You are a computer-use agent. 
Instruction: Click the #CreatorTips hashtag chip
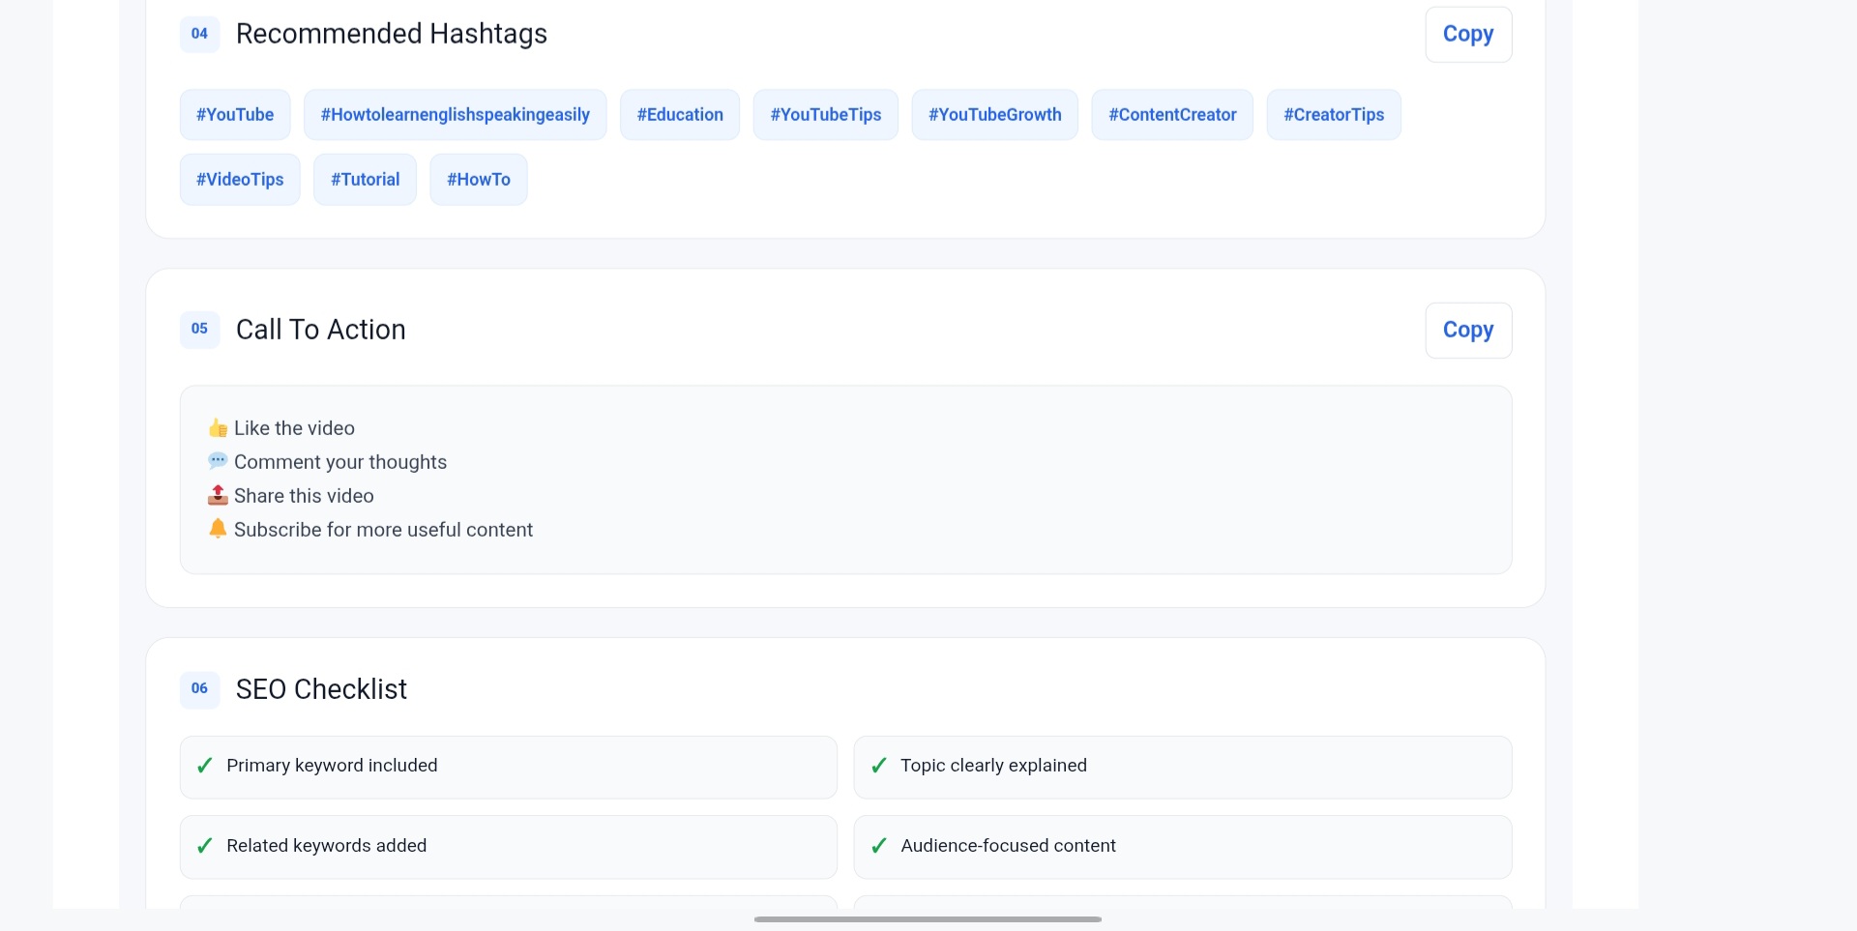pos(1334,115)
